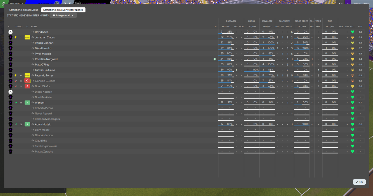Open Elliot Anderson's player name
Image resolution: width=373 pixels, height=196 pixels.
[44, 135]
